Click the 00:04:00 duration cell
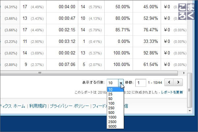 point(67,7)
